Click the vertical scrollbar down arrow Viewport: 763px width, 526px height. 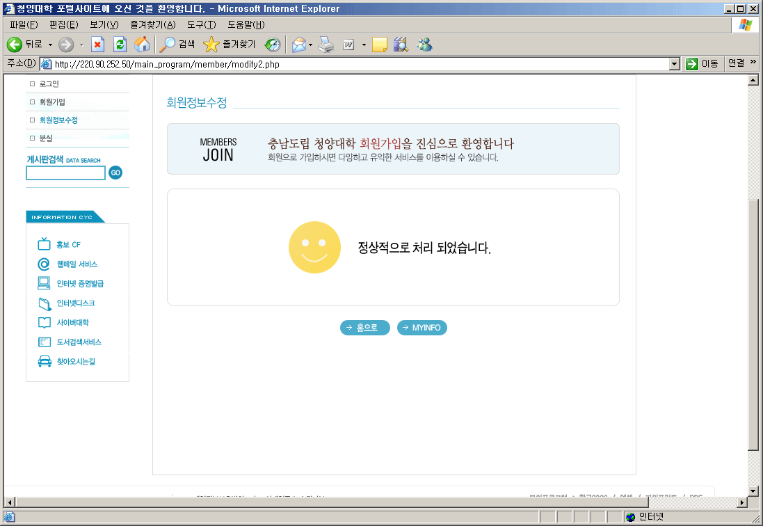[x=752, y=491]
